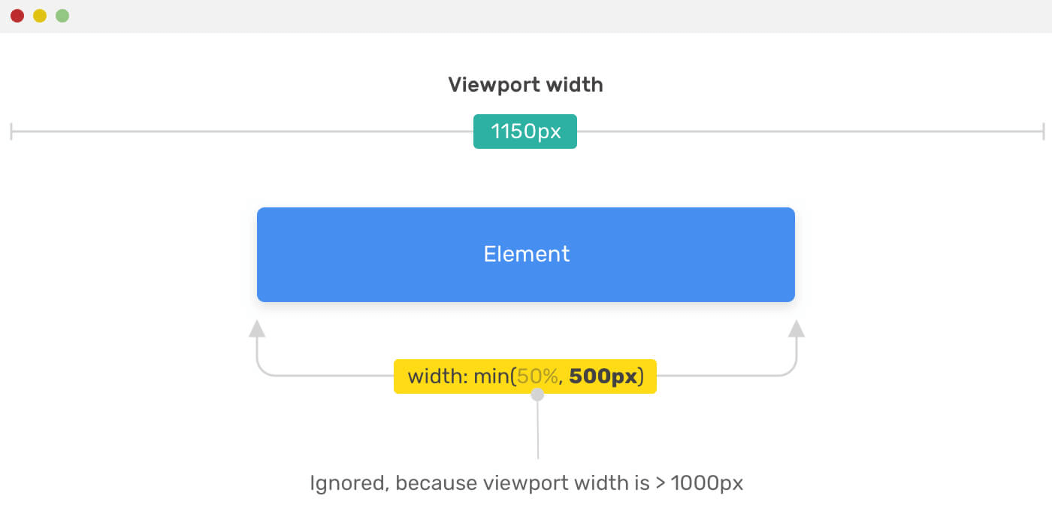Select the Viewport width heading
This screenshot has height=532, width=1052.
coord(525,85)
